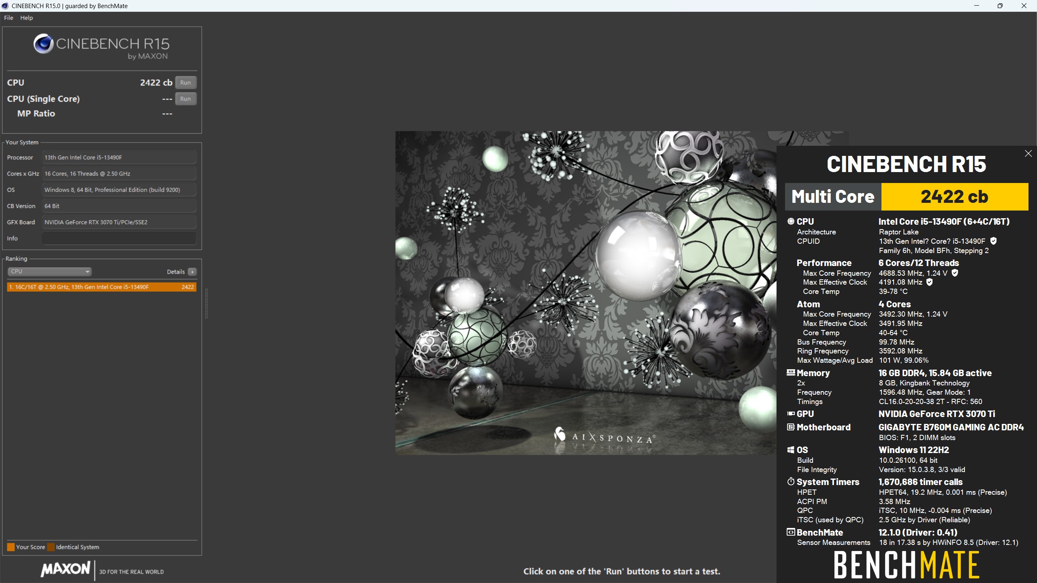This screenshot has height=583, width=1037.
Task: Click the panel splitter handle
Action: point(206,303)
